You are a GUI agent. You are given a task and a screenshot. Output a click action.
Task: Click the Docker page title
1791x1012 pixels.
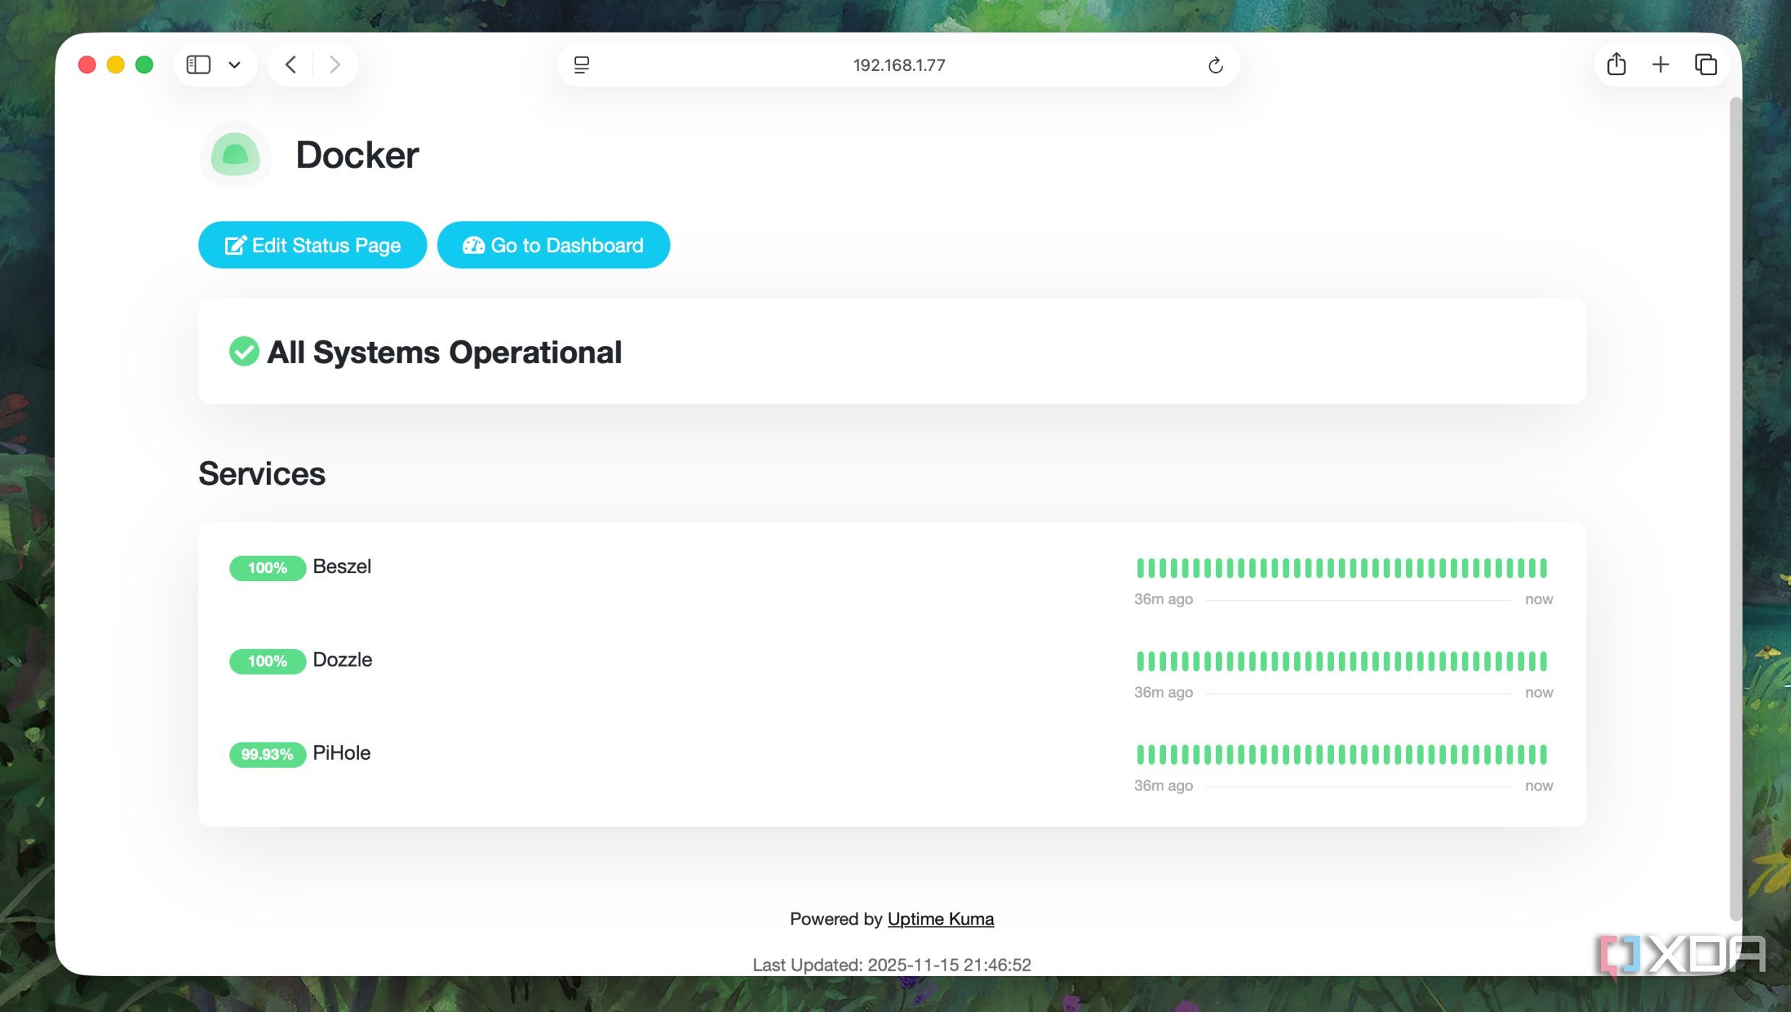[357, 155]
